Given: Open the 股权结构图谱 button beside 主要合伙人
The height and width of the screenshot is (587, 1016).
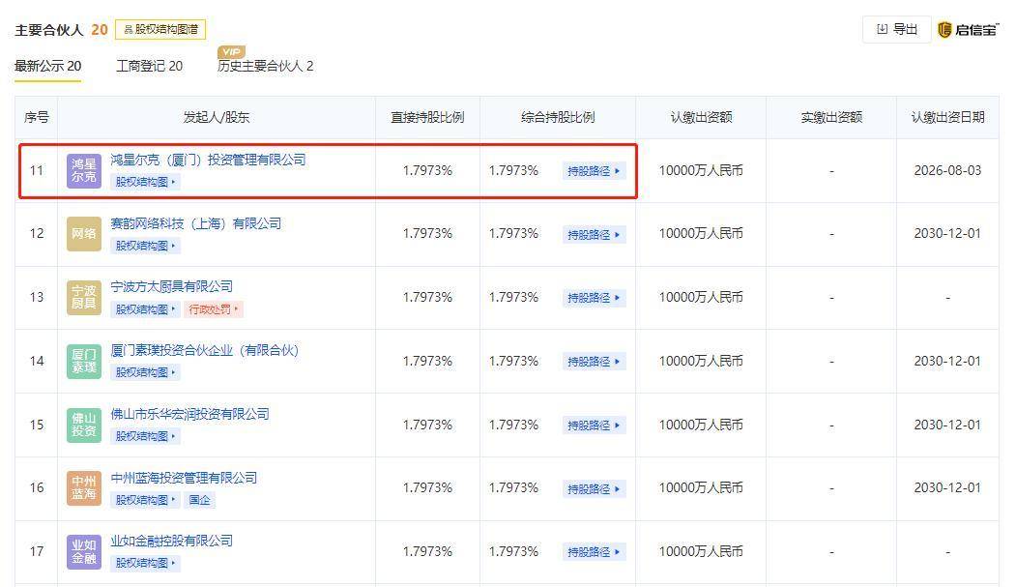Looking at the screenshot, I should pyautogui.click(x=160, y=29).
